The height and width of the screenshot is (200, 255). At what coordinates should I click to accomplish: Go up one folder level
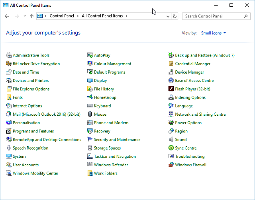point(32,16)
